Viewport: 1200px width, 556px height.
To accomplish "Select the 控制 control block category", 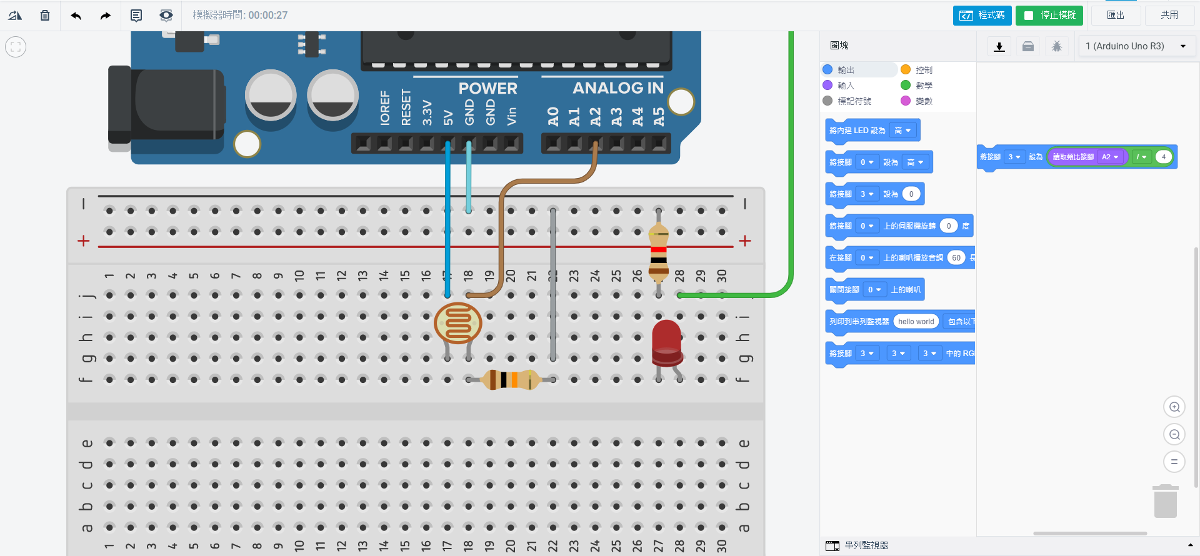I will [x=924, y=70].
